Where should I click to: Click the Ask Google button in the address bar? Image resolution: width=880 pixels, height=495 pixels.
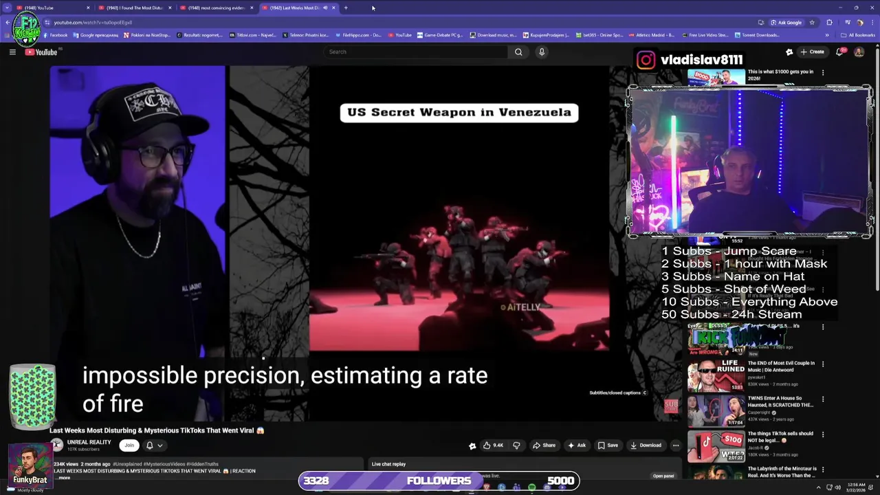click(x=786, y=22)
